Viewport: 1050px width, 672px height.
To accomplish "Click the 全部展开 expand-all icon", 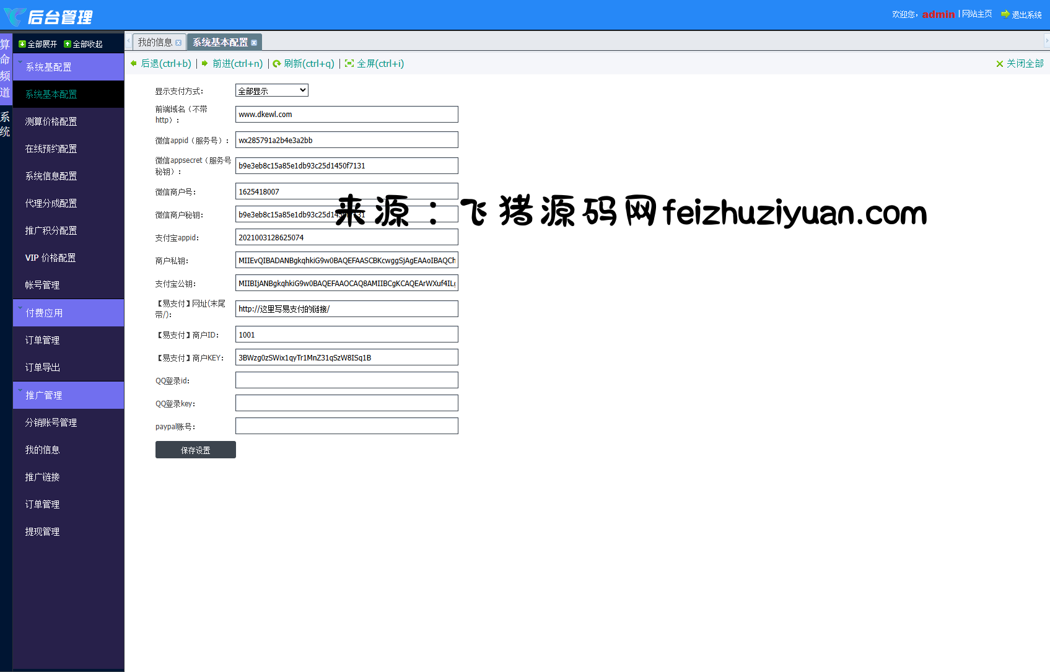I will pos(22,44).
